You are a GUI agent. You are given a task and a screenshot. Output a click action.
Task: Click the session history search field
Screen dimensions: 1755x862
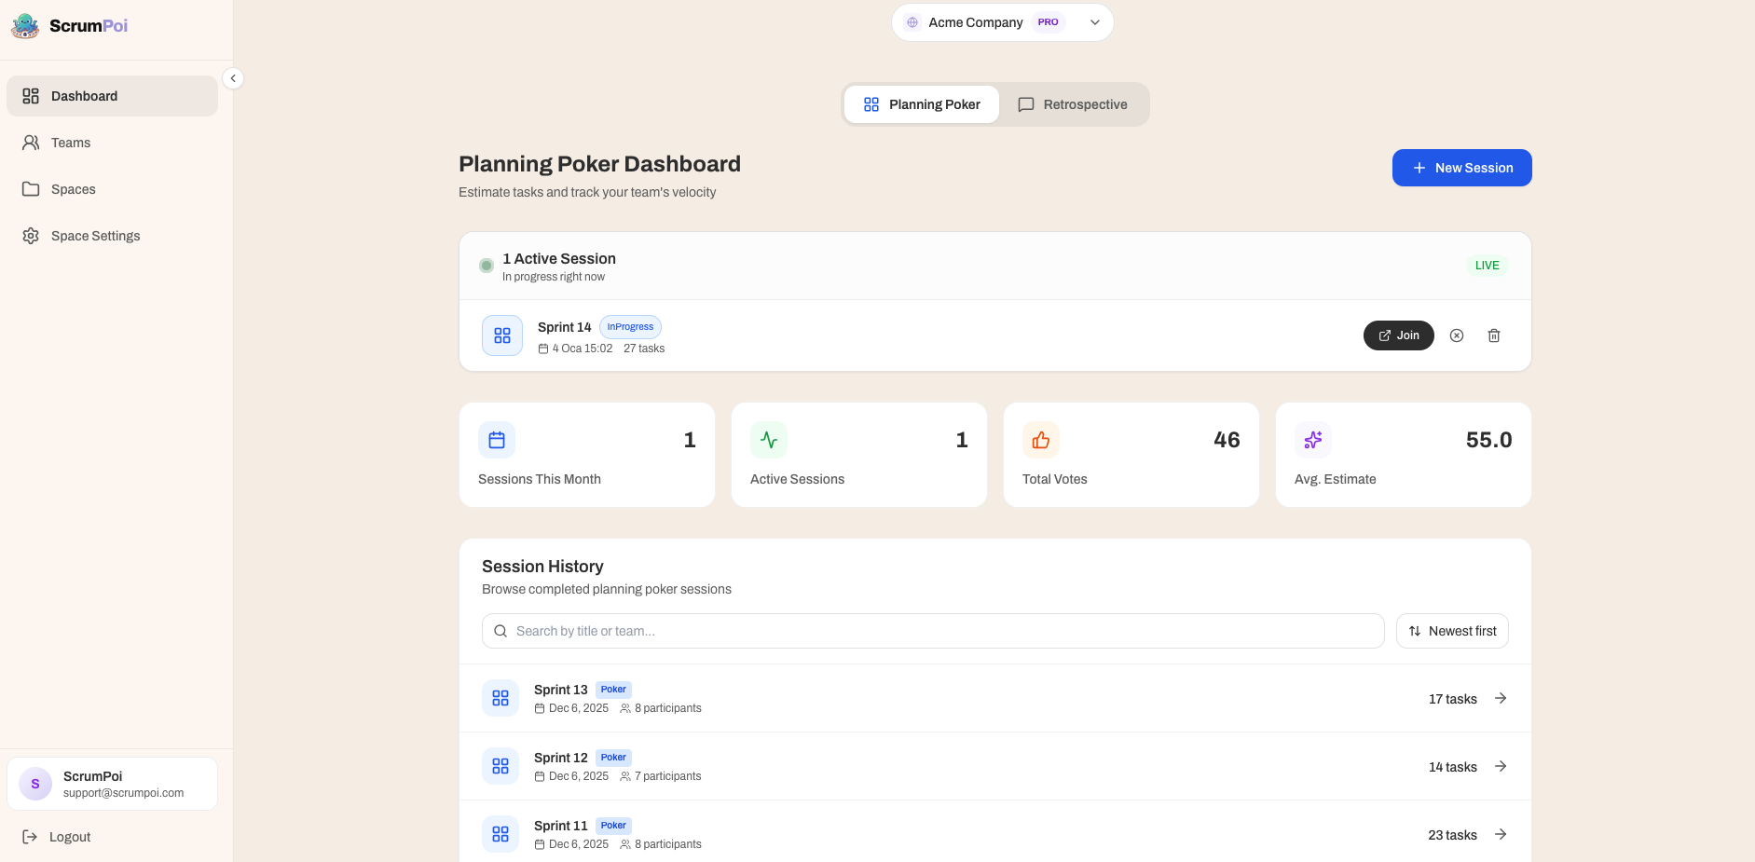pos(932,631)
